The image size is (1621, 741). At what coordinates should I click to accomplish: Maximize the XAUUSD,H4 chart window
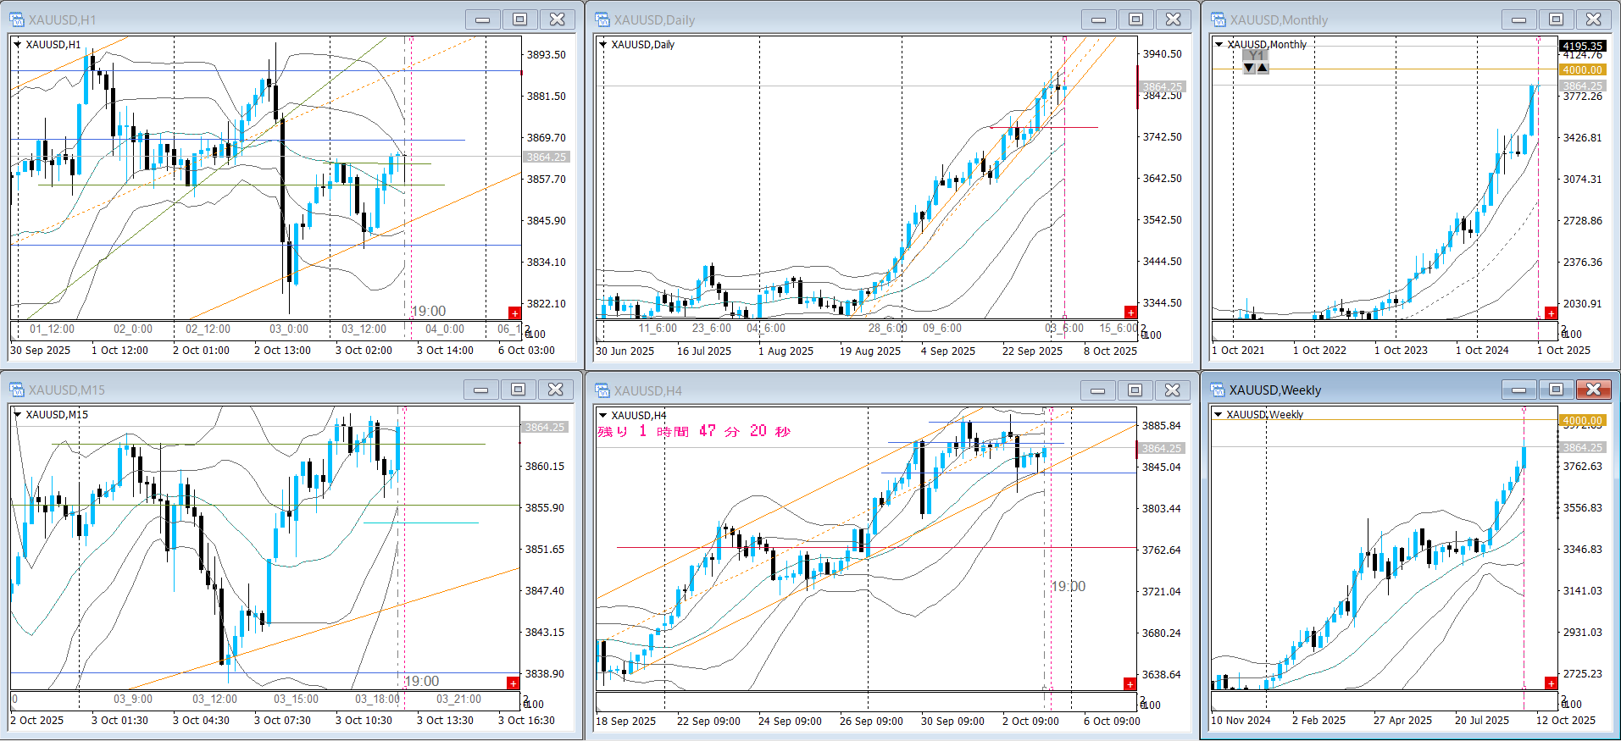(x=1135, y=390)
